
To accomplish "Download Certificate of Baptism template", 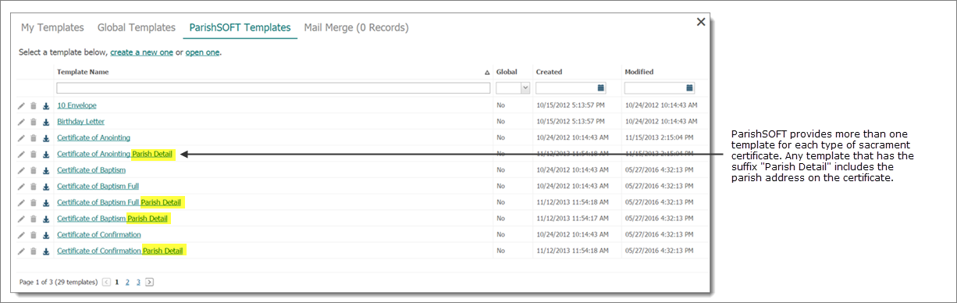I will tap(45, 170).
